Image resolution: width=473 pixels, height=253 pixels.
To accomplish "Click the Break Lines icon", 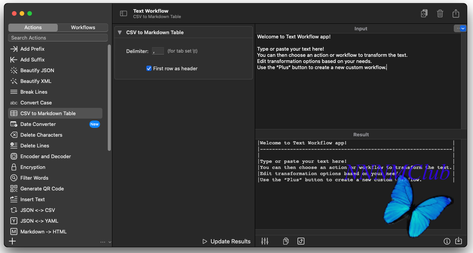I will pos(14,92).
